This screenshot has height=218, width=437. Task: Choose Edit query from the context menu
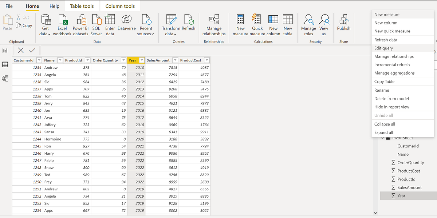(x=384, y=48)
